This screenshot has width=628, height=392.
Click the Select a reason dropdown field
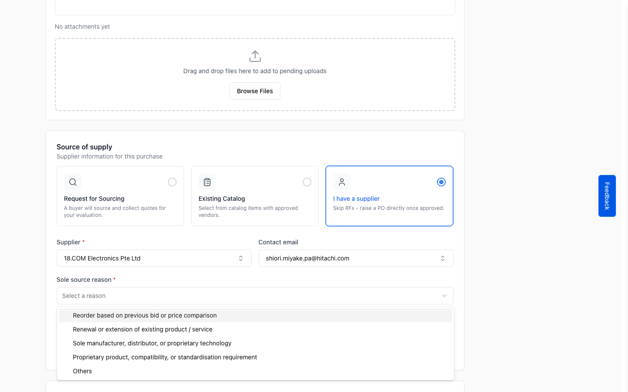tap(255, 296)
